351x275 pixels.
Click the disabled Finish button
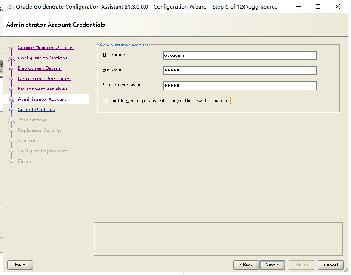coord(301,265)
